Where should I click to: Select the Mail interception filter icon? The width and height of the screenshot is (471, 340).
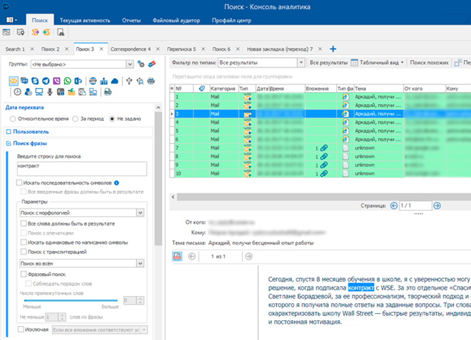14,81
